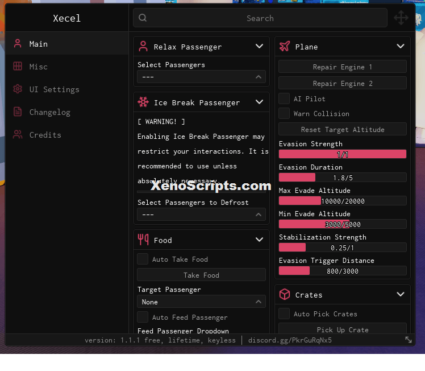Click the UI Settings gear icon
Image resolution: width=425 pixels, height=371 pixels.
(x=18, y=89)
